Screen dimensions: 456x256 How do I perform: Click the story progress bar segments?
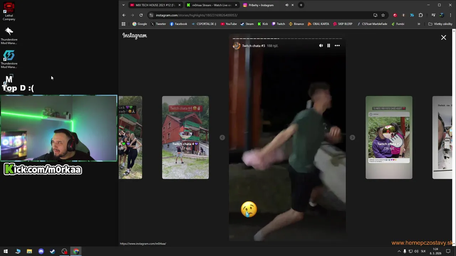[x=287, y=38]
